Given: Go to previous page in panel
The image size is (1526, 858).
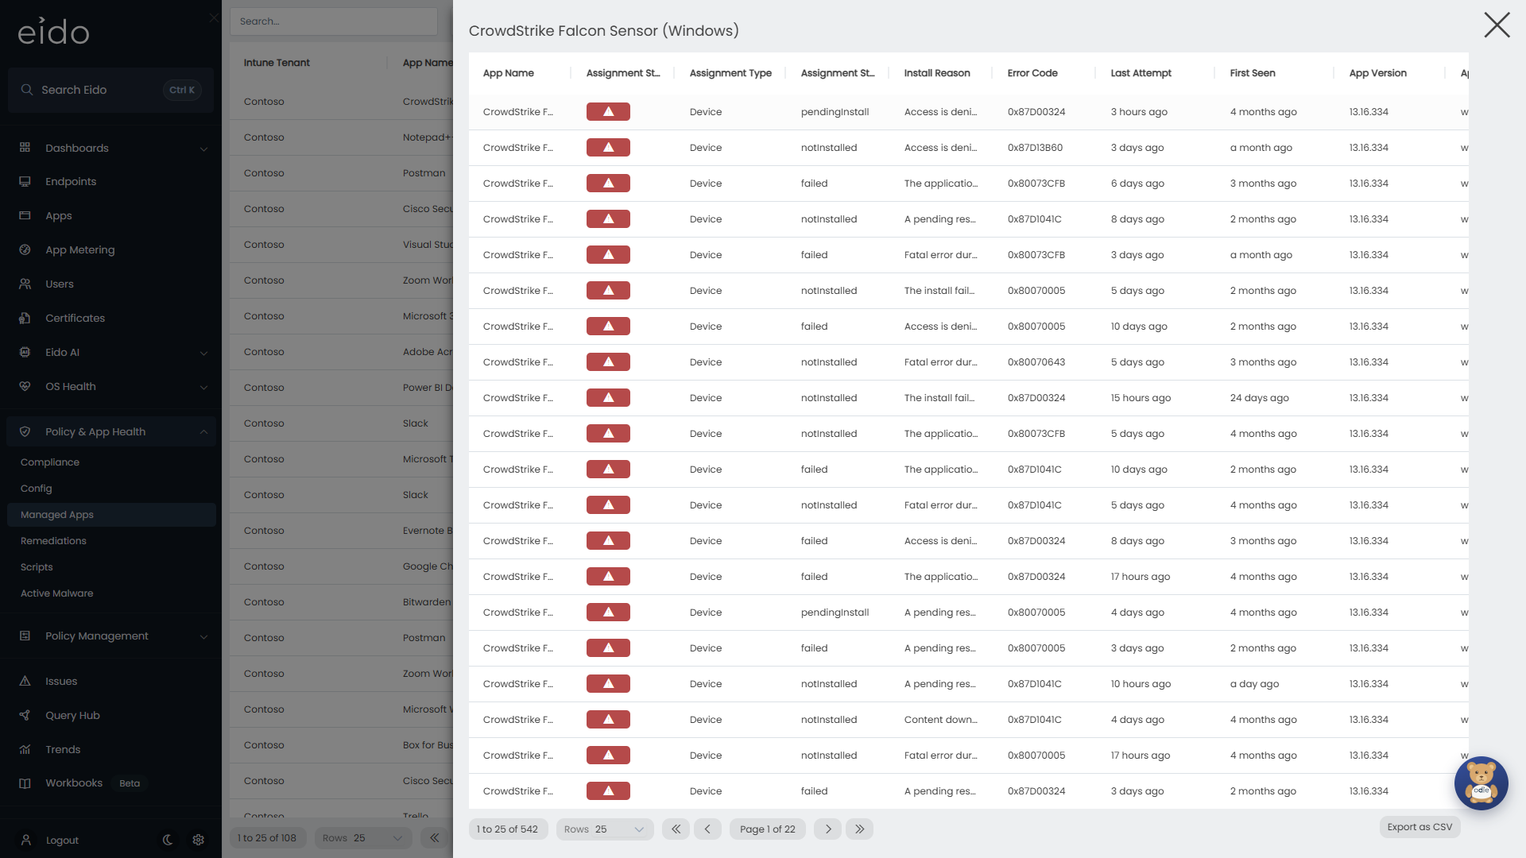Looking at the screenshot, I should (707, 829).
